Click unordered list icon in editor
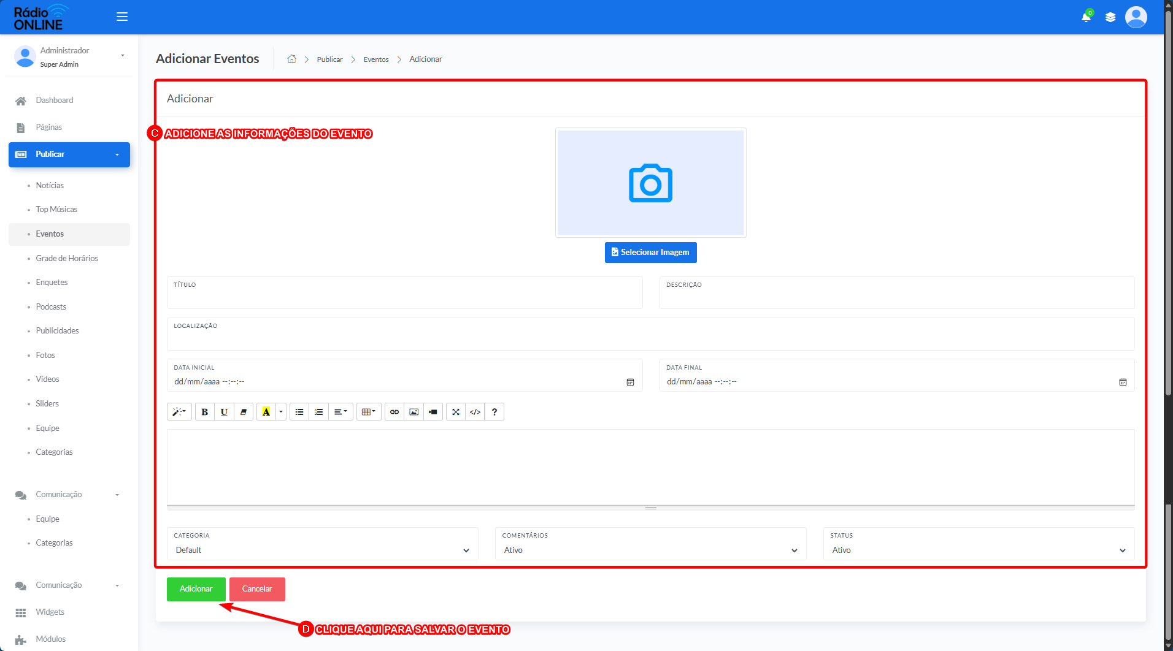The width and height of the screenshot is (1173, 651). [x=299, y=412]
